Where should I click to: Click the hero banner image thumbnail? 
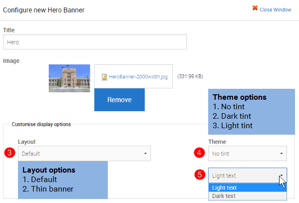tap(69, 78)
